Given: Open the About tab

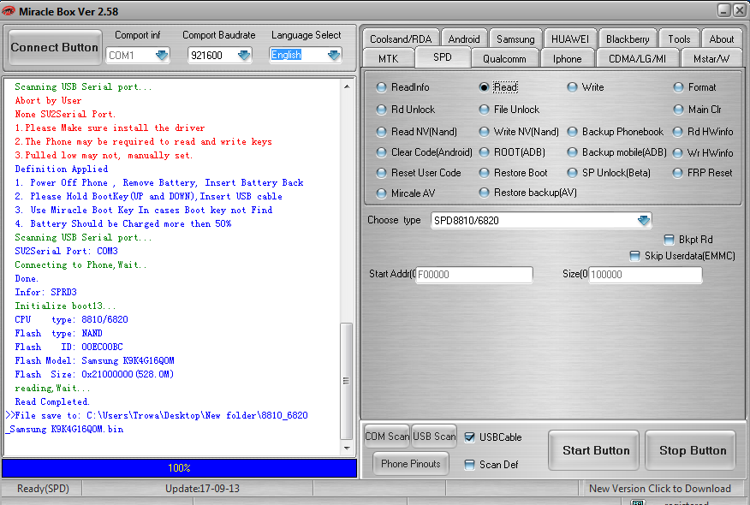Looking at the screenshot, I should pyautogui.click(x=721, y=39).
